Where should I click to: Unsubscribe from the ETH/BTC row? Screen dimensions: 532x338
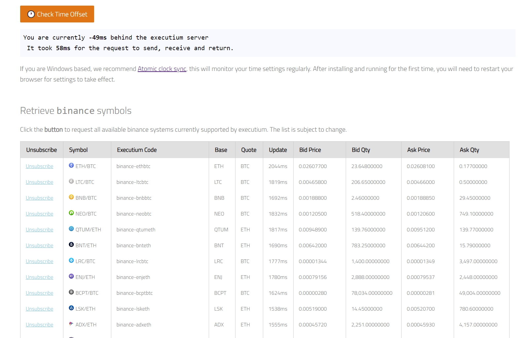pyautogui.click(x=40, y=166)
